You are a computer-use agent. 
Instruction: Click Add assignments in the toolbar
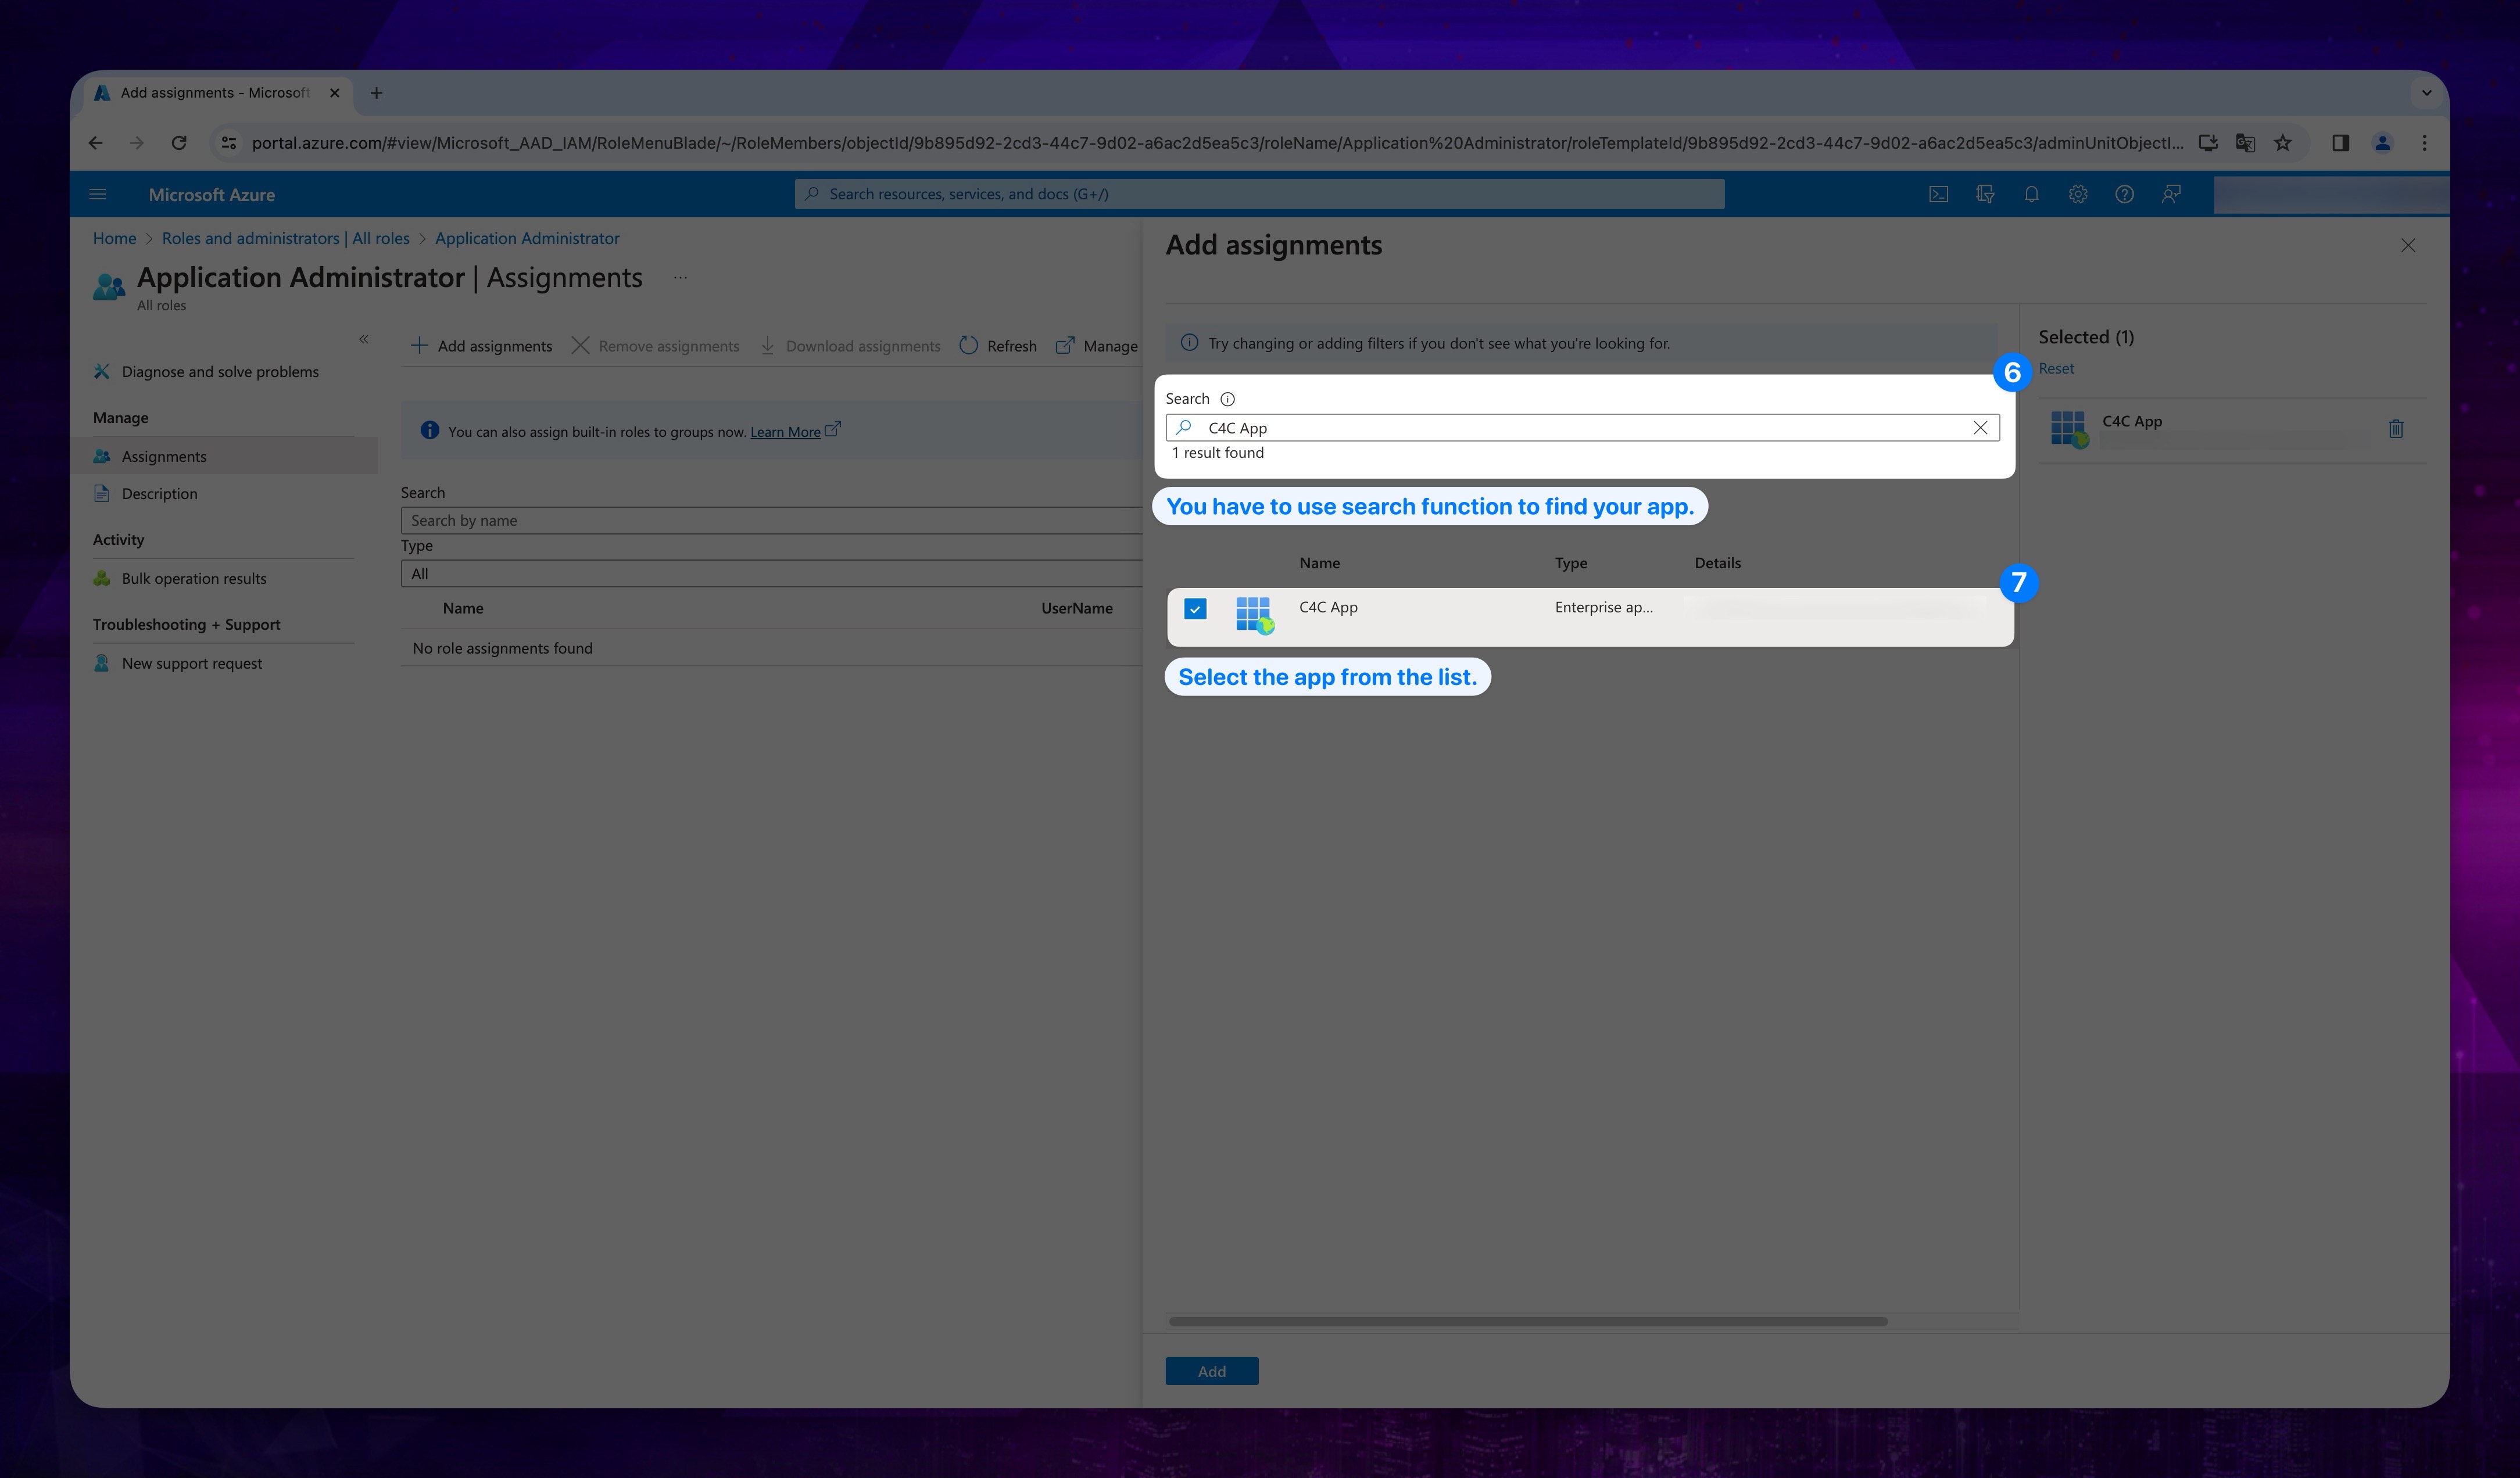pyautogui.click(x=482, y=346)
